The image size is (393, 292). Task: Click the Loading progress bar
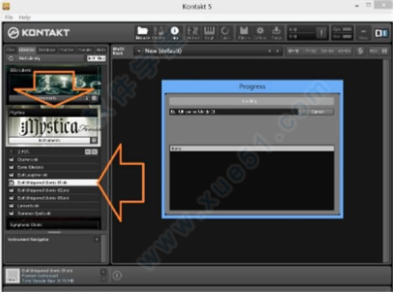tap(252, 101)
